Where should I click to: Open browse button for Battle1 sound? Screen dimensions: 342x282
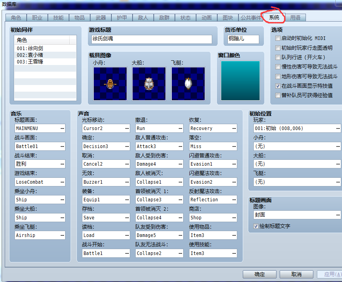click(127, 253)
